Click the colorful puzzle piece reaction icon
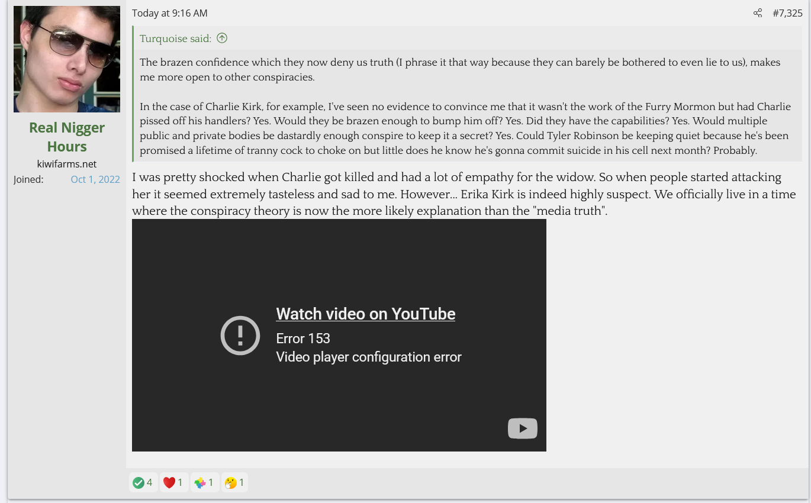The height and width of the screenshot is (503, 811). pos(200,483)
